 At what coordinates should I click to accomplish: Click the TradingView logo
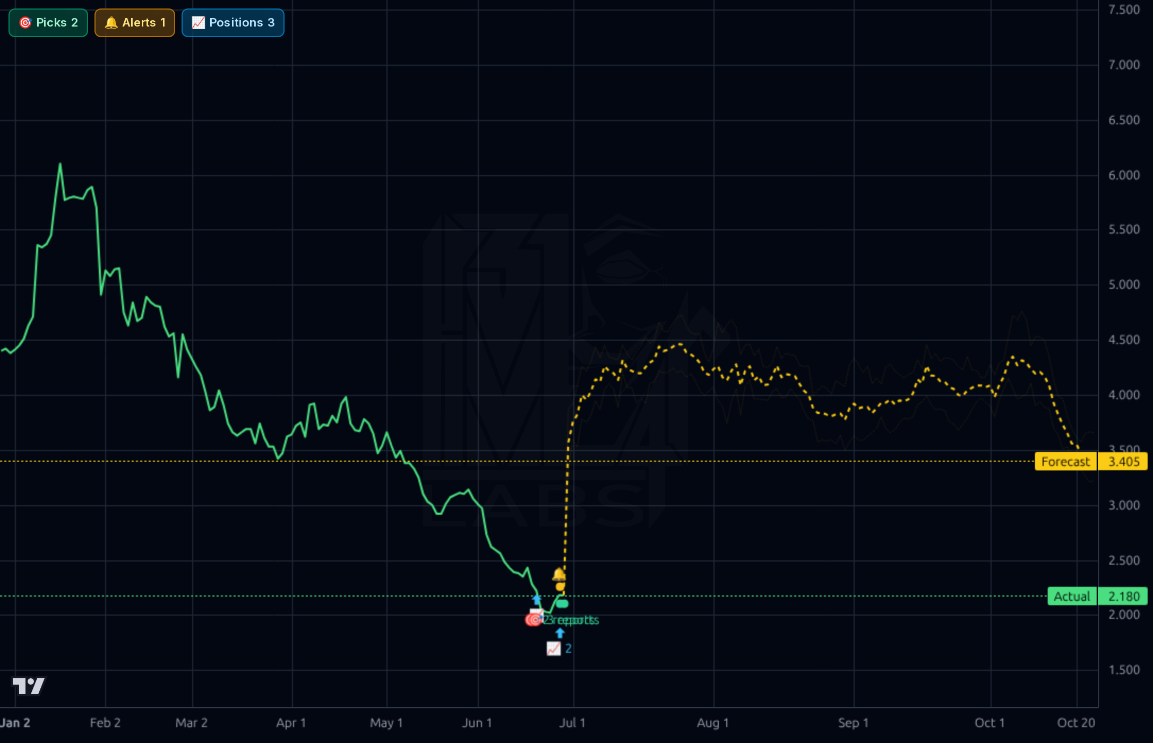(x=29, y=686)
